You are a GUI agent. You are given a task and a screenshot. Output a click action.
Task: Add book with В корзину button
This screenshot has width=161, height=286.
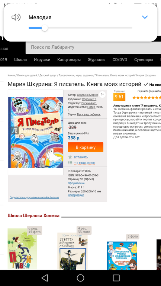pyautogui.click(x=86, y=147)
